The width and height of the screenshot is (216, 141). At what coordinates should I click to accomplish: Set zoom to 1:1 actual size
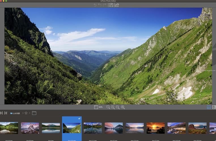point(118,107)
